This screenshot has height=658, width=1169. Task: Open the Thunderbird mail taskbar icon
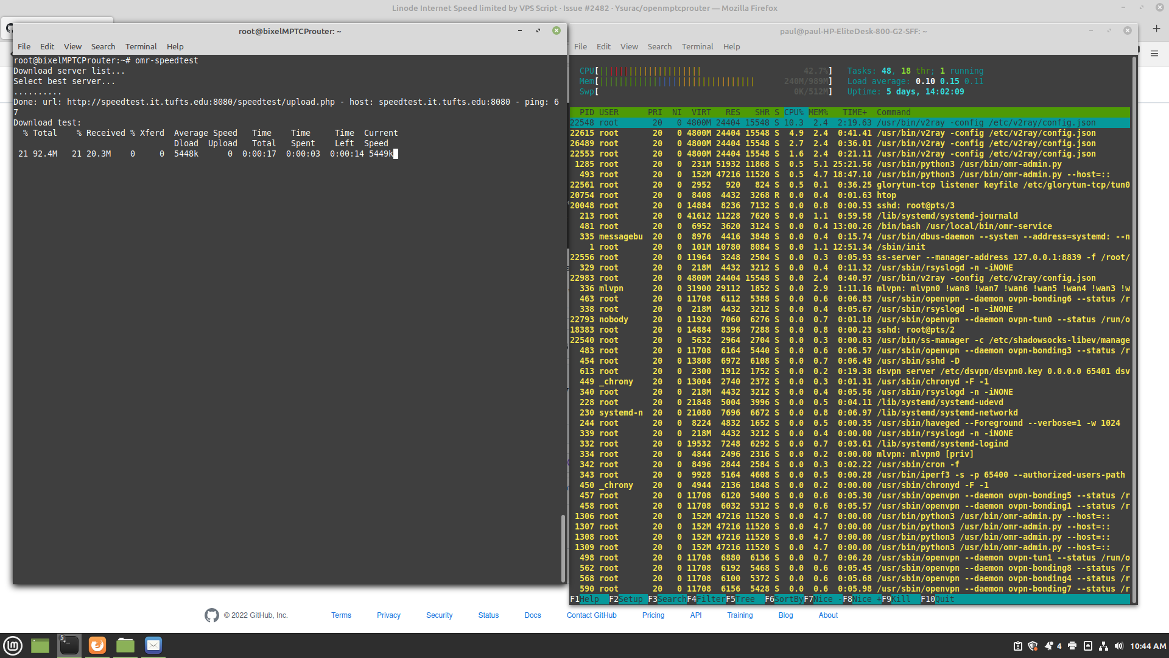[x=153, y=645]
